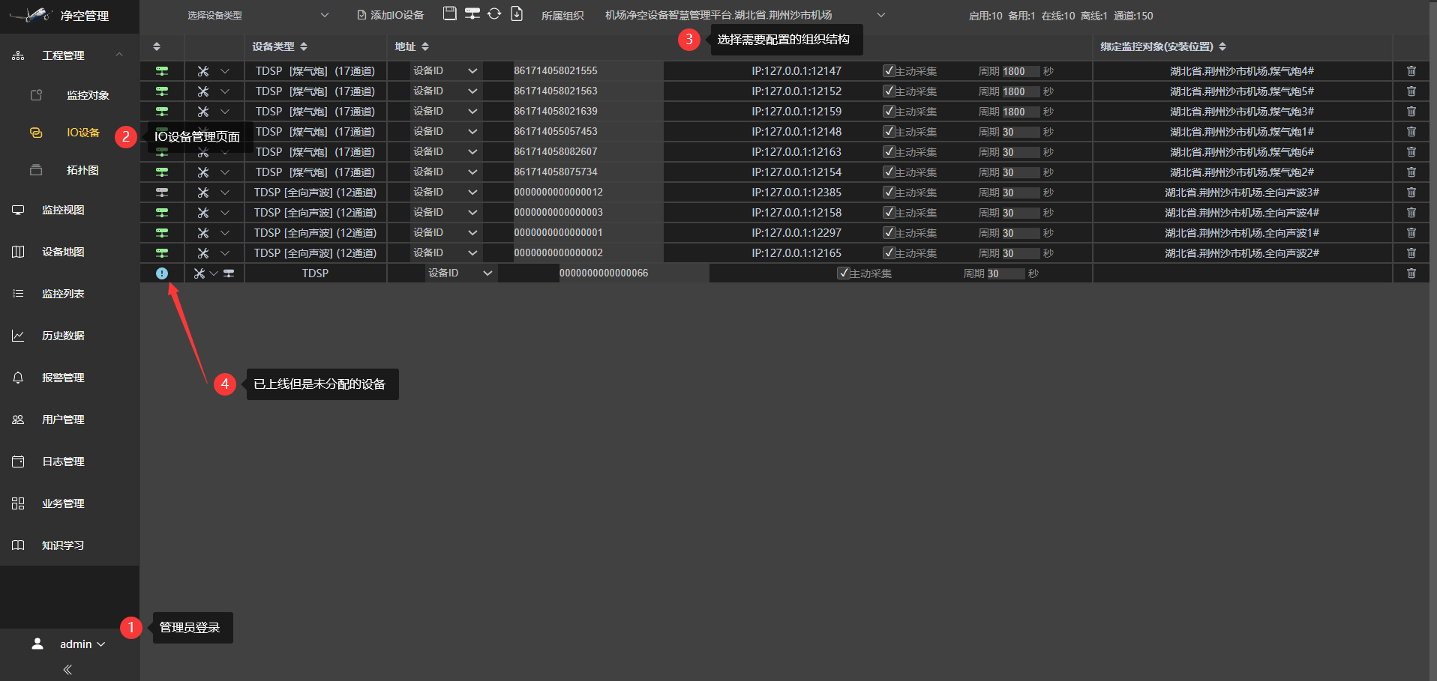Viewport: 1437px width, 681px height.
Task: Click gray offline status icon for 0000000000000012
Action: pyautogui.click(x=162, y=193)
